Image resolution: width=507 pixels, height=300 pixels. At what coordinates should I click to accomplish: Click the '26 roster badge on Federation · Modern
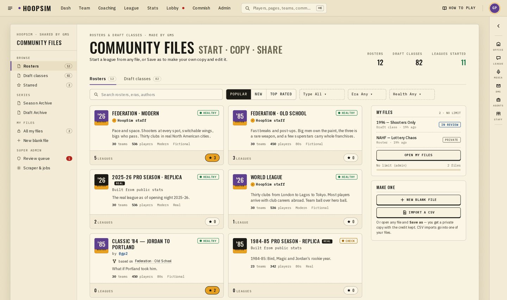coord(101,118)
